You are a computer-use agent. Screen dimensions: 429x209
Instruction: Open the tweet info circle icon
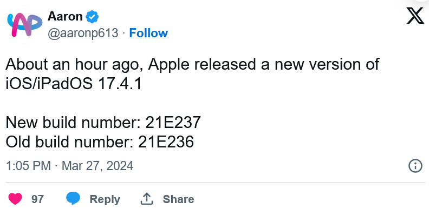pyautogui.click(x=415, y=166)
